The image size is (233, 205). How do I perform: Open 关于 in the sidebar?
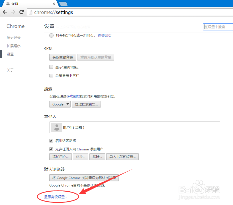10,70
